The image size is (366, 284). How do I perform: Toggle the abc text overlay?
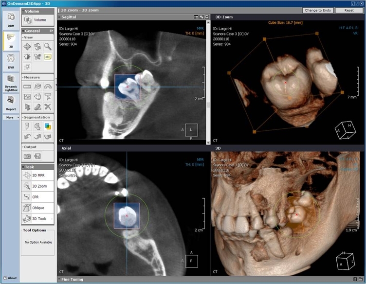pyautogui.click(x=48, y=57)
